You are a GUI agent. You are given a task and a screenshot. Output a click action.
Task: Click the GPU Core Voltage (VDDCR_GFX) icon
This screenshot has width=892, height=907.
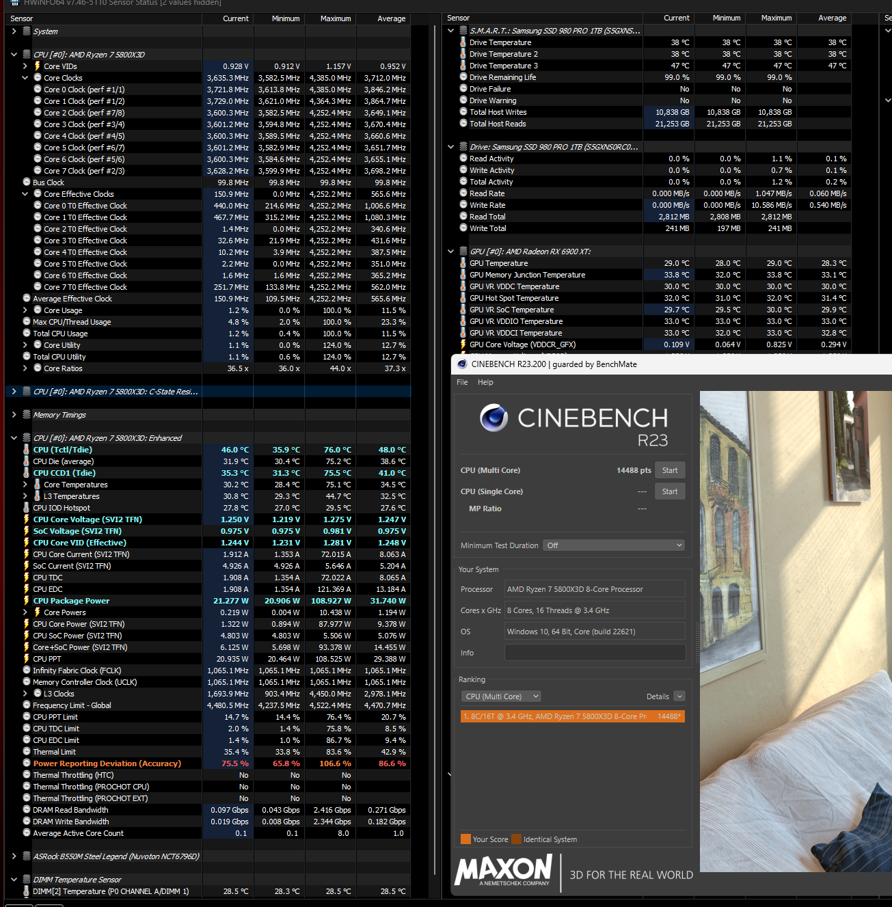tap(463, 344)
